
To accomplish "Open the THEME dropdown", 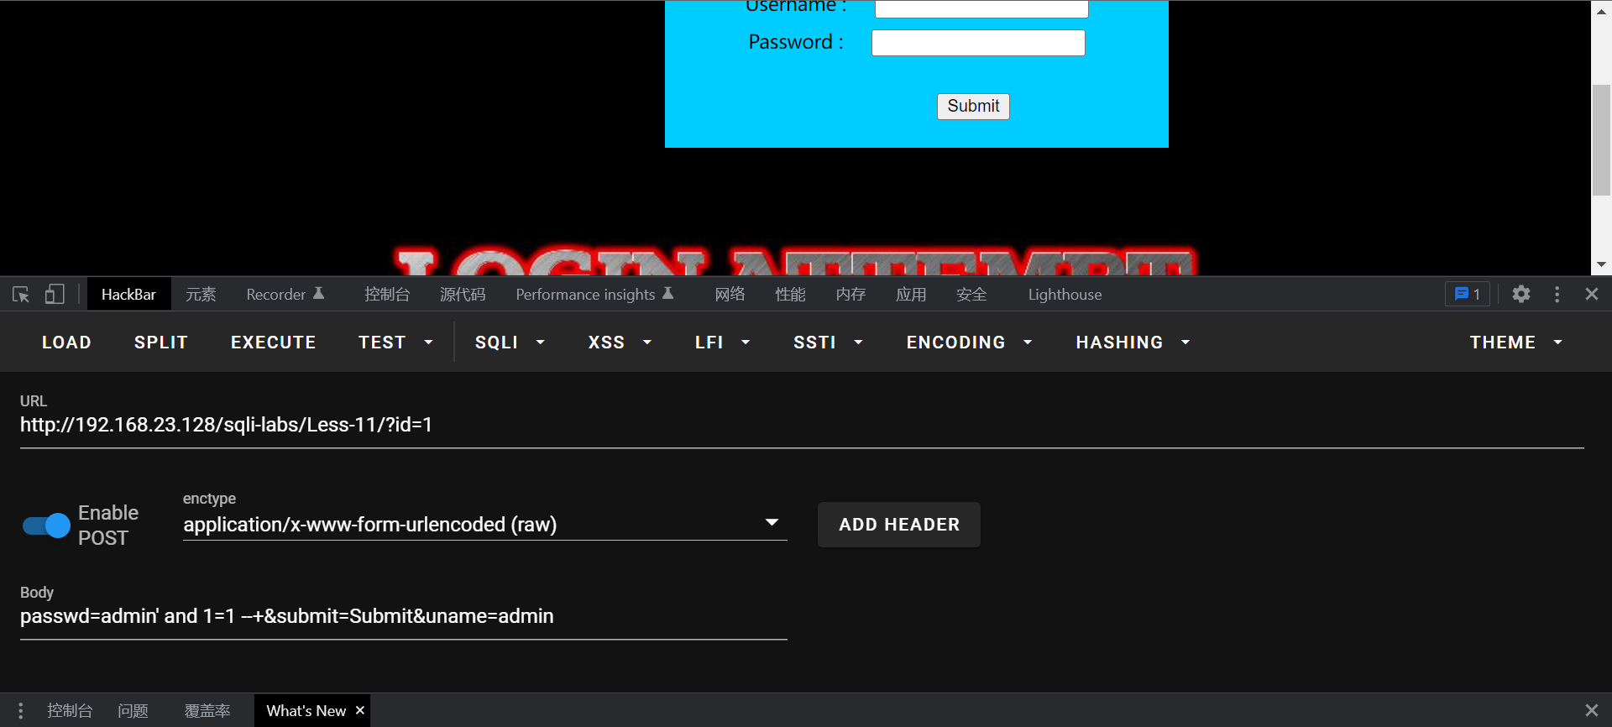I will tap(1515, 343).
